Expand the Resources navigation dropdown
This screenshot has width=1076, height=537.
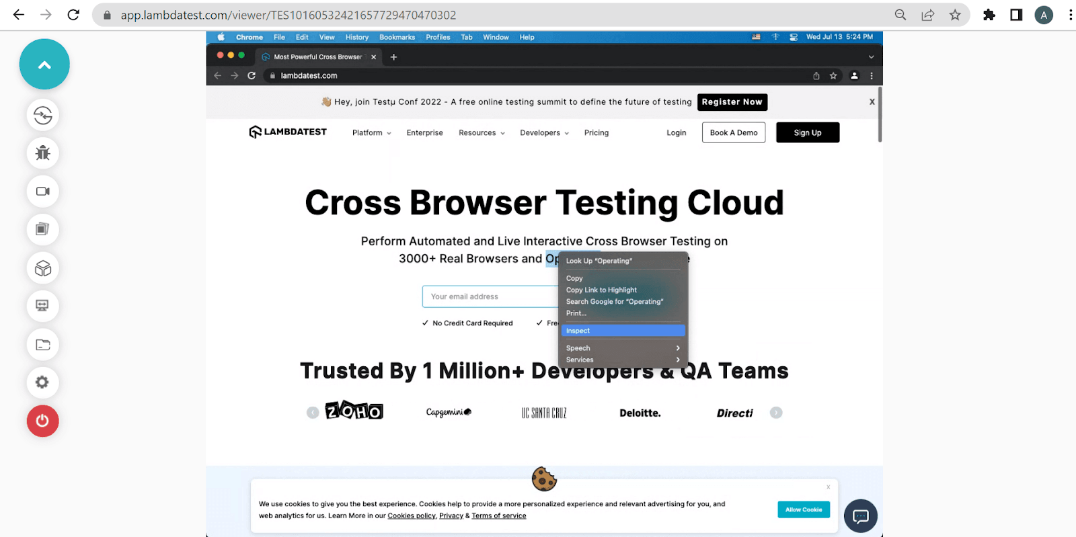click(x=482, y=133)
